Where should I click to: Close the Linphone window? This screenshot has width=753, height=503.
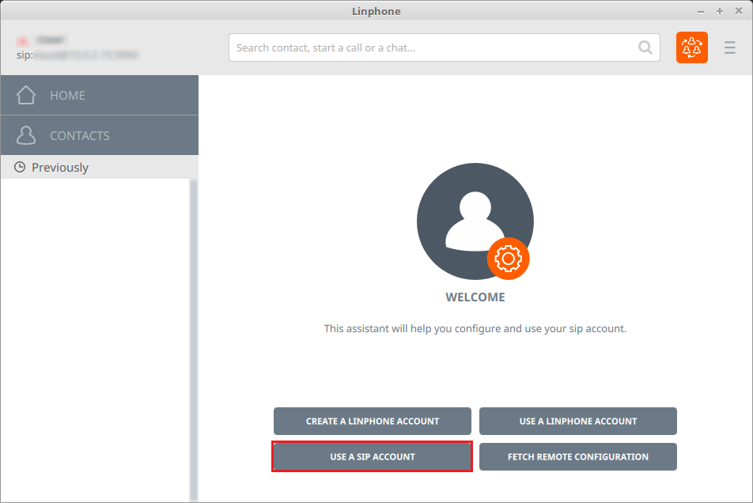[739, 11]
